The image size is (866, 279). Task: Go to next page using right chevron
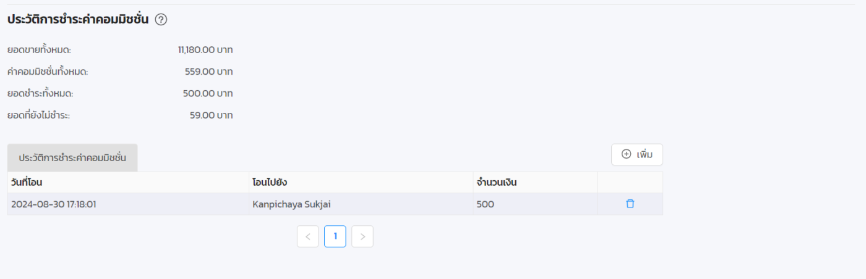click(362, 236)
